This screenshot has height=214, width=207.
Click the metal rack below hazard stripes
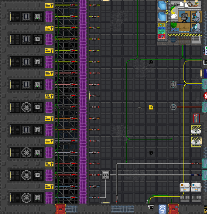[196, 40]
